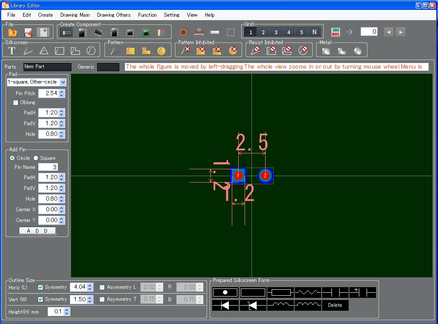Screen dimensions: 438x324
Task: Click the orange pad ring icon
Action: [183, 33]
